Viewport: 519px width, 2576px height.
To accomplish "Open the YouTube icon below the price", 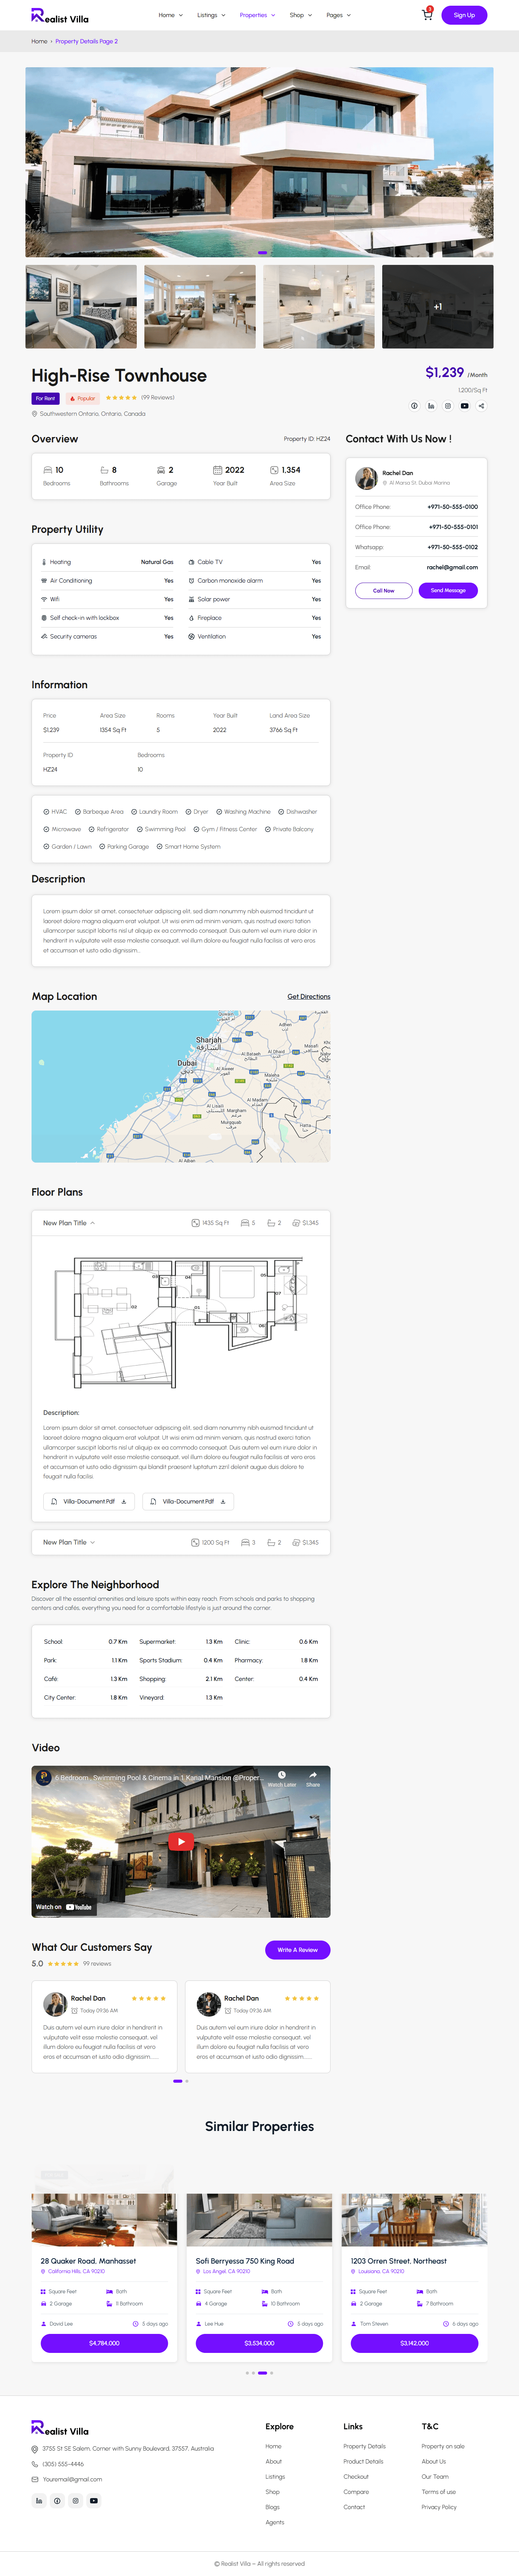I will pos(464,405).
